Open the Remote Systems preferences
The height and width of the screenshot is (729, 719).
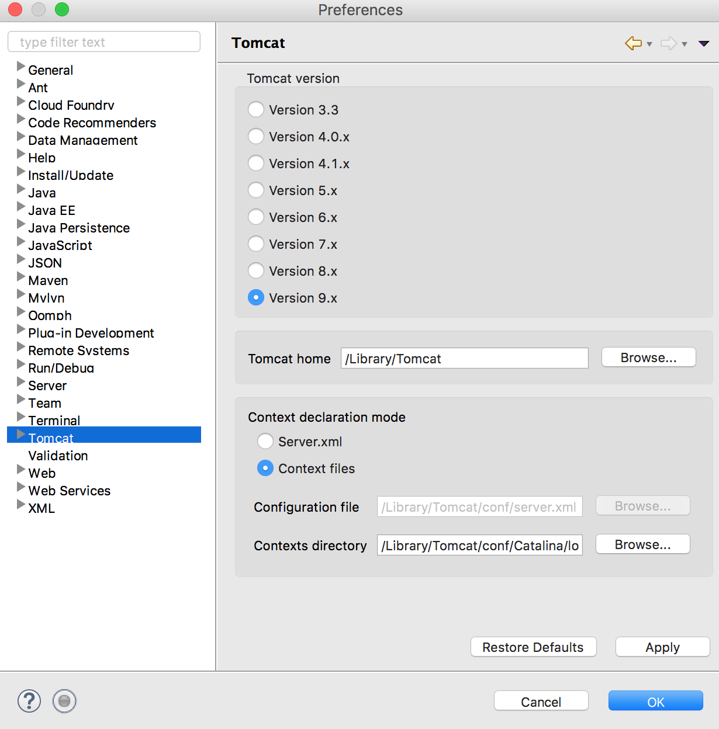(x=79, y=350)
